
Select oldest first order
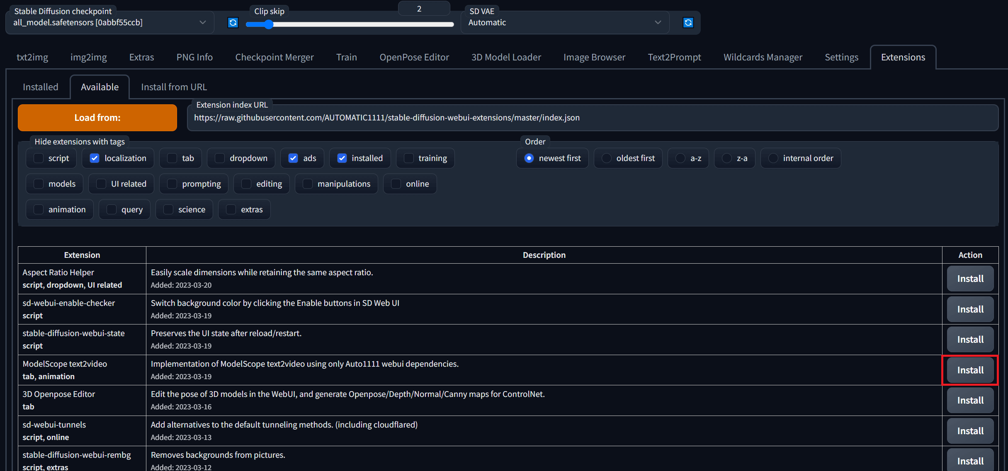607,158
